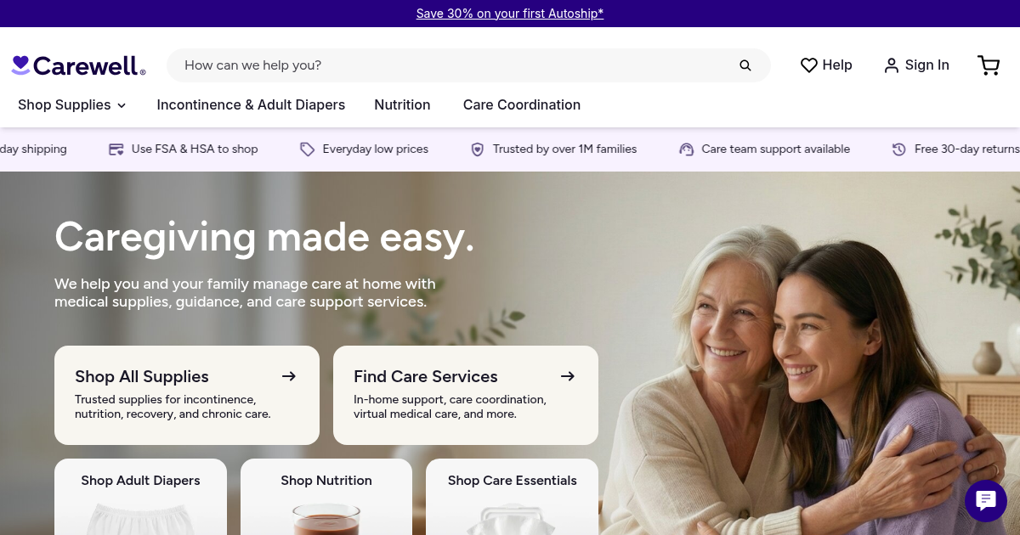Open the Shop Adult Diapers tile

pos(141,497)
